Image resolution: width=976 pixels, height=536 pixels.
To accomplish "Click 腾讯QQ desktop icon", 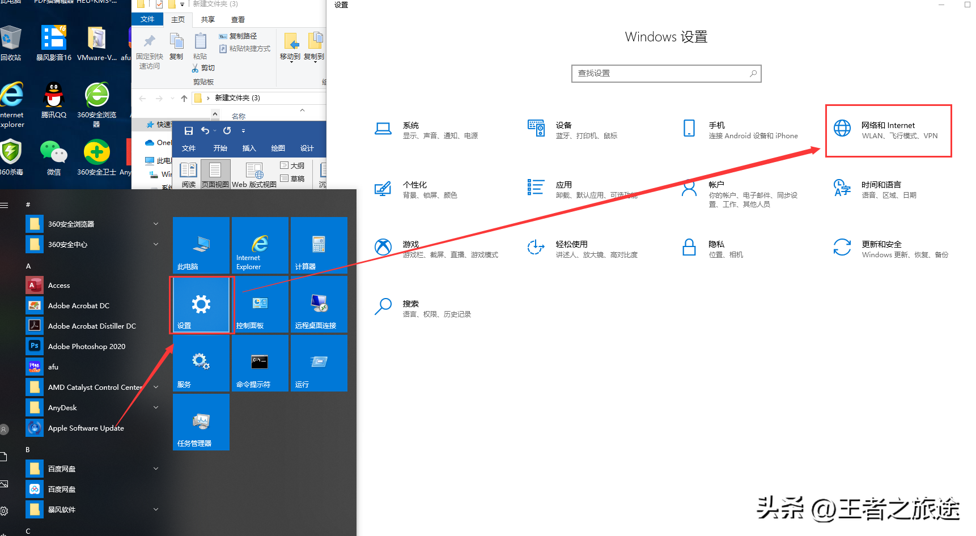I will (x=54, y=100).
